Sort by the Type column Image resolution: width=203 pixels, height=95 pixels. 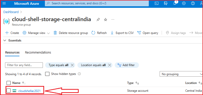click(133, 83)
